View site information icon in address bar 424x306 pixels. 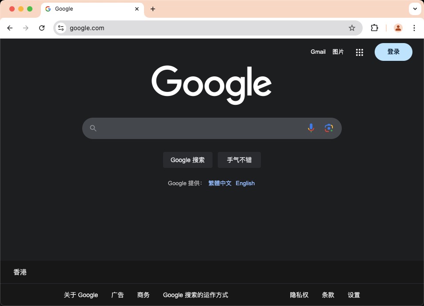(x=61, y=28)
